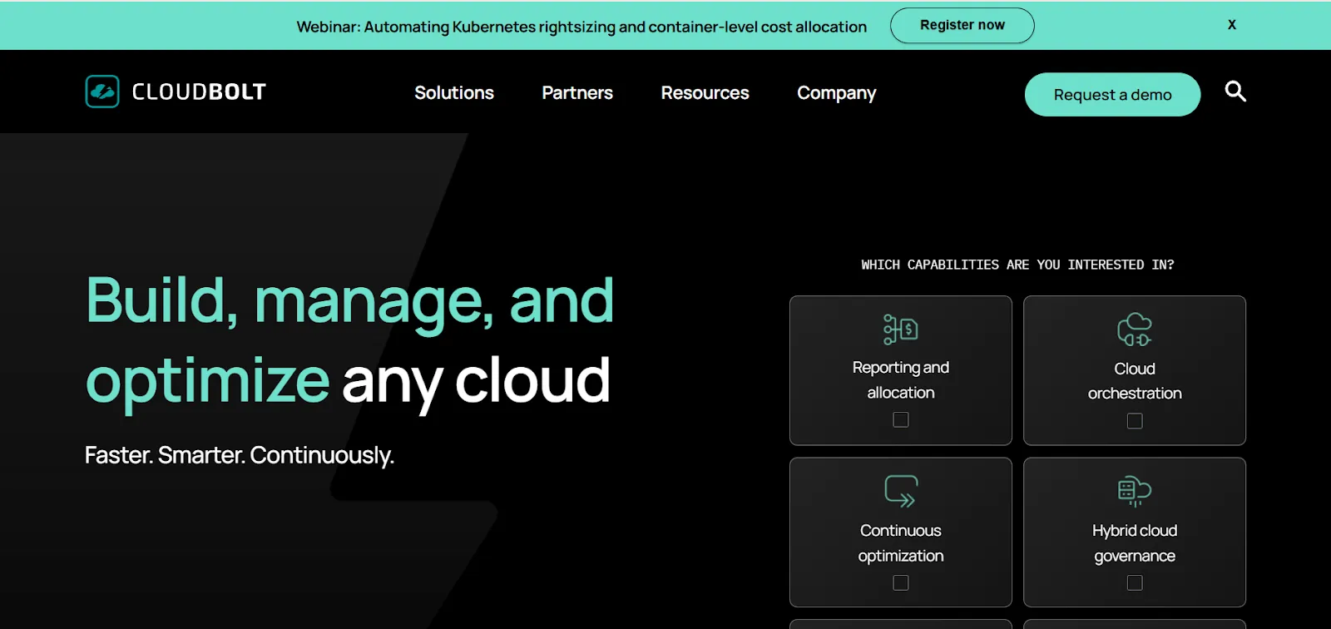1331x629 pixels.
Task: Check the Reporting and allocation checkbox
Action: coord(901,420)
